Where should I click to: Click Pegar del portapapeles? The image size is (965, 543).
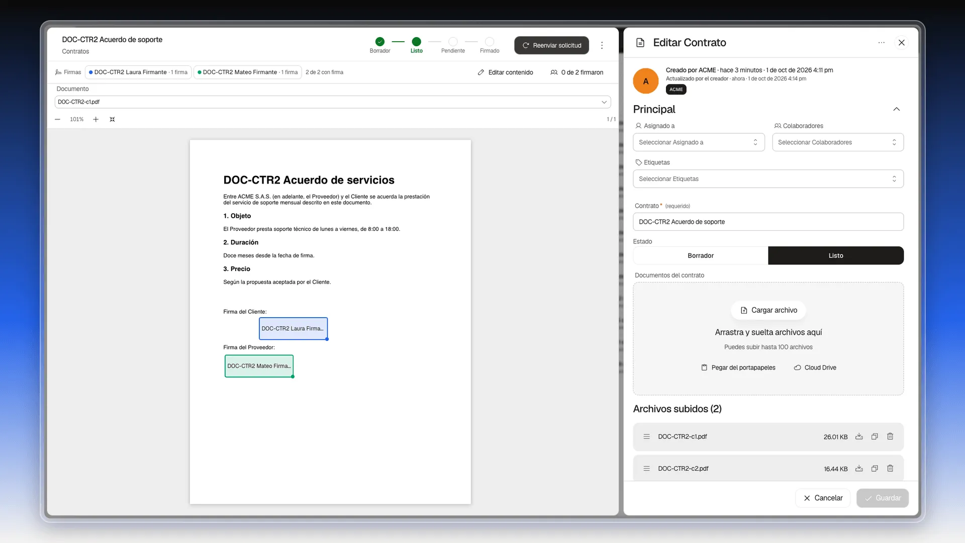click(738, 368)
